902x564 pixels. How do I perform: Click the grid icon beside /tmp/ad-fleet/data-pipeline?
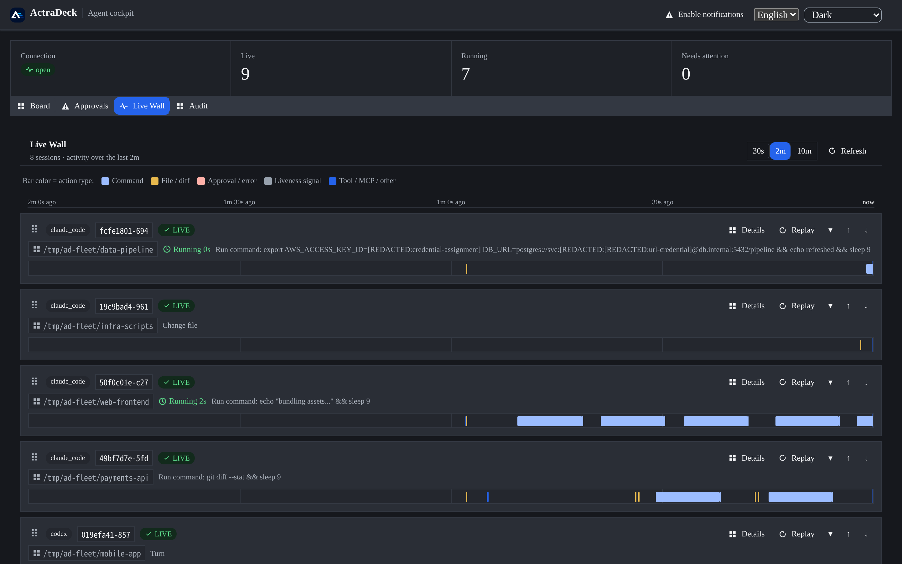(37, 249)
